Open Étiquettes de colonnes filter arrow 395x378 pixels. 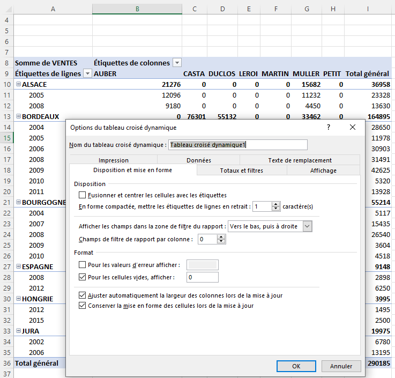point(177,63)
